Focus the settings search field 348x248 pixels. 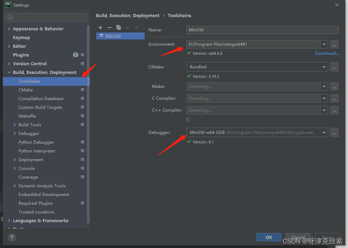pyautogui.click(x=46, y=17)
